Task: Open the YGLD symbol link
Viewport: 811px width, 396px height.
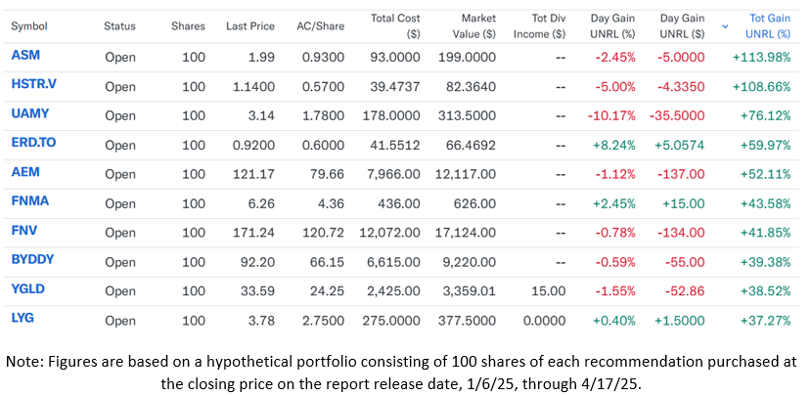Action: click(x=26, y=290)
